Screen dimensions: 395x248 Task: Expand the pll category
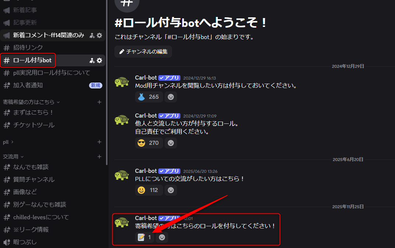pos(8,142)
